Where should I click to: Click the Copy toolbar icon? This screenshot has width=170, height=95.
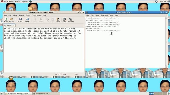pos(52,20)
